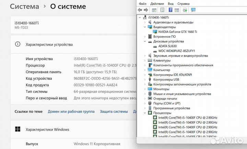
Task: Collapse the root i510400-1660Ti tree node
Action: click(x=140, y=18)
